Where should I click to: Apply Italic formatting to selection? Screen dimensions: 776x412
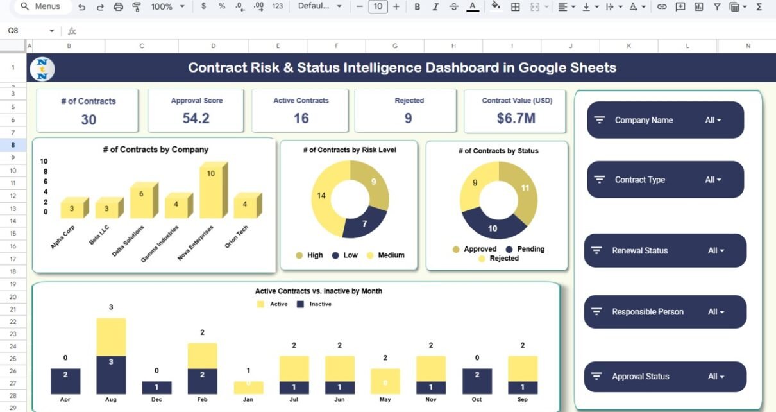pos(436,7)
